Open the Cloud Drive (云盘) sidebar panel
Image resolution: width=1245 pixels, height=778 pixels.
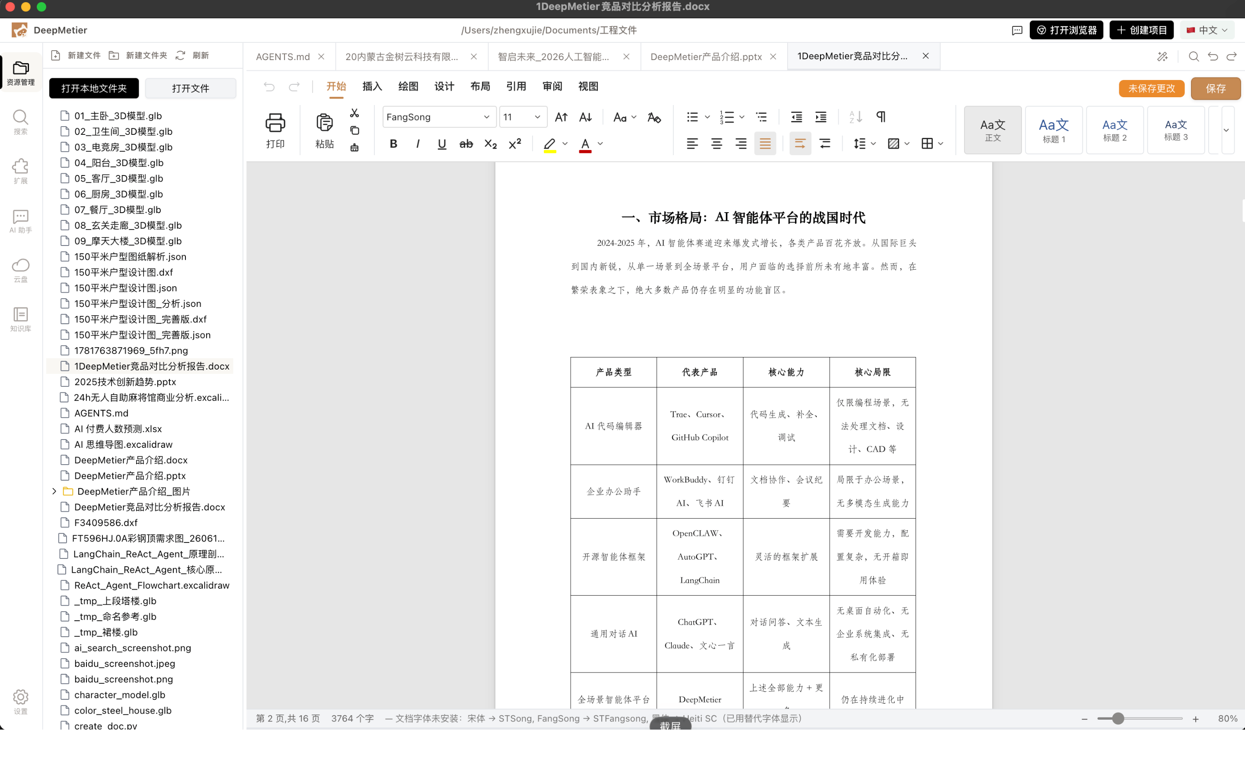pyautogui.click(x=21, y=270)
